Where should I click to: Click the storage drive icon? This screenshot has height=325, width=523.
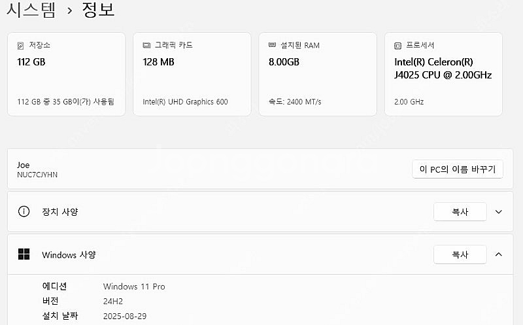pos(21,46)
